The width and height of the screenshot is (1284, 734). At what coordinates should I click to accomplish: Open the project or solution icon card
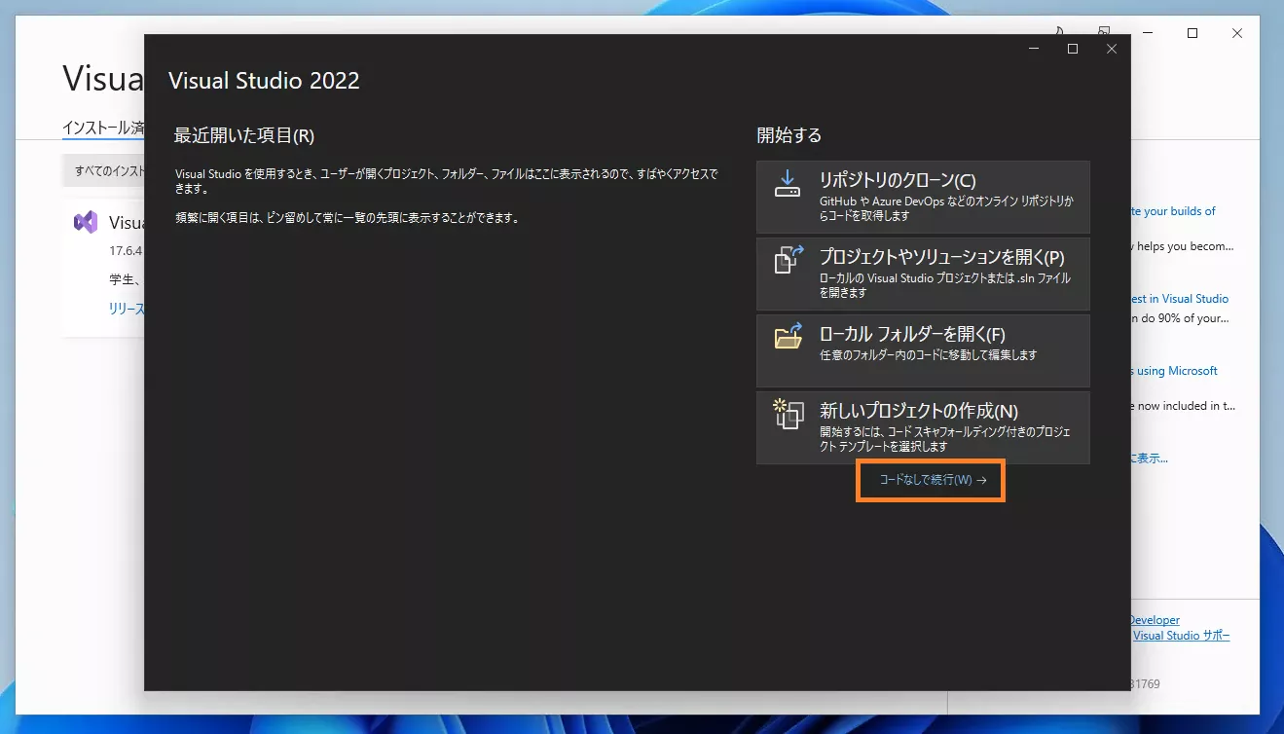coord(788,261)
